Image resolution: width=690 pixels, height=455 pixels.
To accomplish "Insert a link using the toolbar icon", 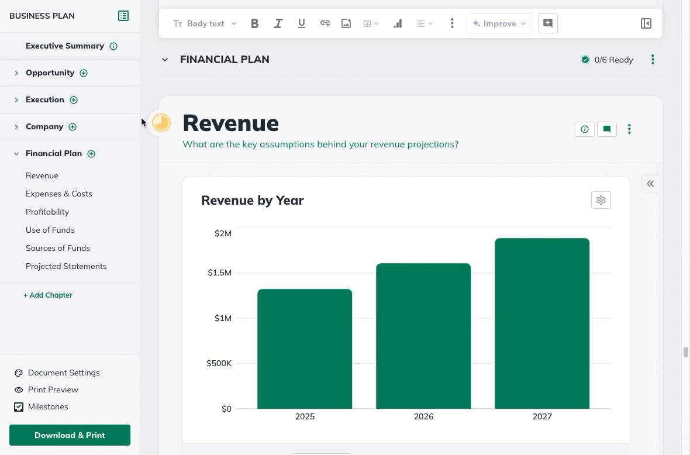I will (x=325, y=23).
